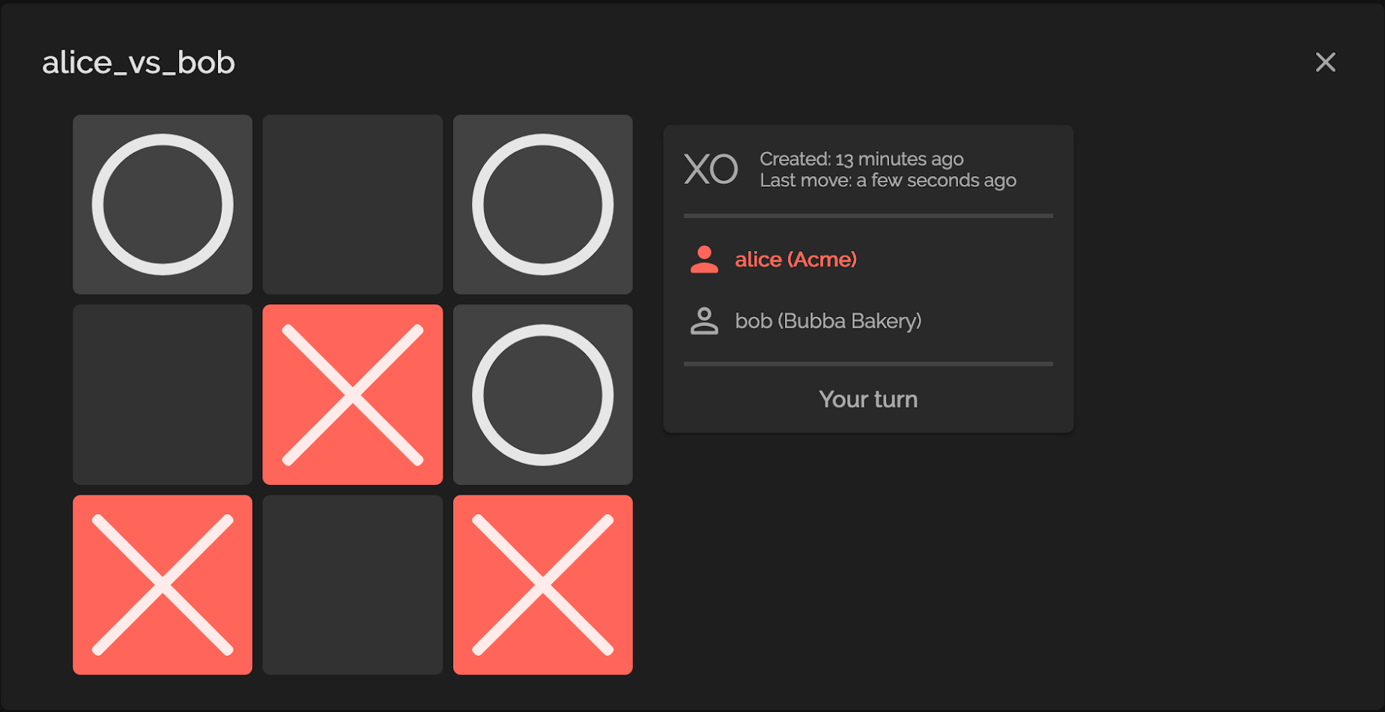
Task: Select the bob (Bubba Bakery) player name
Action: click(828, 321)
